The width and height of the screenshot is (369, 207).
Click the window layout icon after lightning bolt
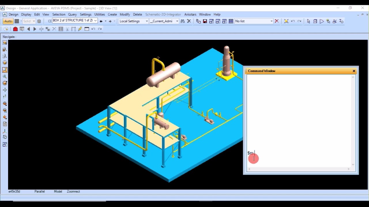87,29
